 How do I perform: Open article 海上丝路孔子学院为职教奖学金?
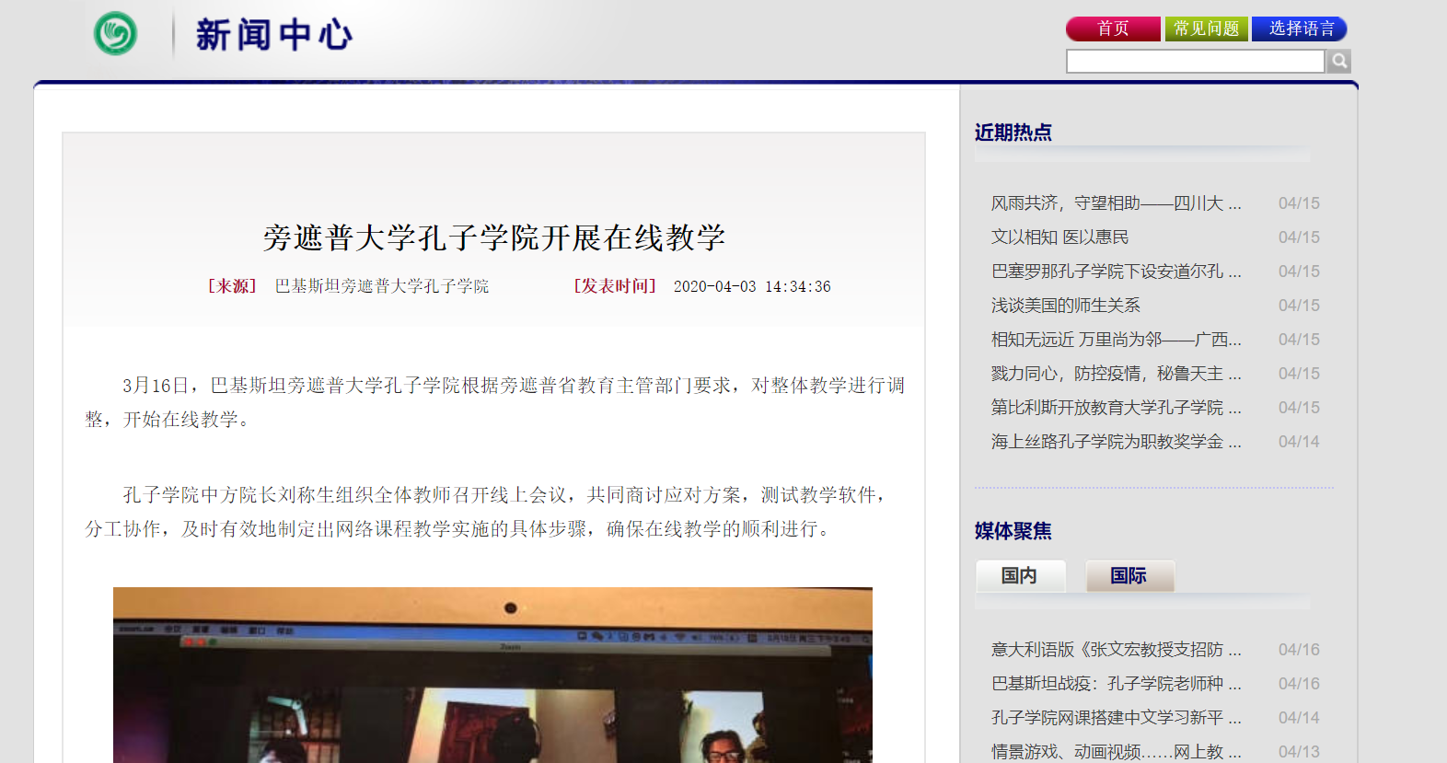1116,442
